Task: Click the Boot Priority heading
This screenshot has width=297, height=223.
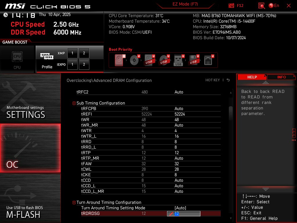Action: [x=120, y=49]
